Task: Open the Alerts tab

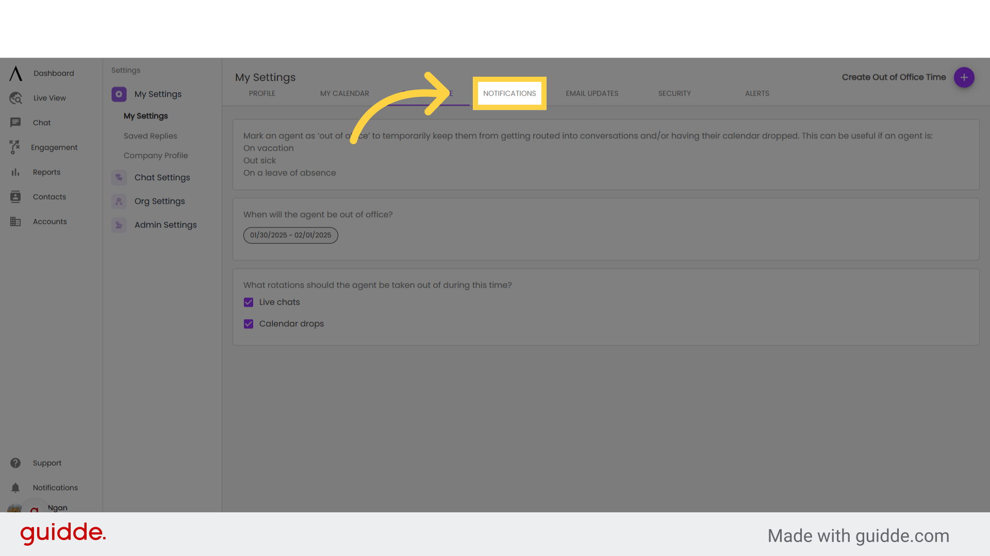Action: click(757, 93)
